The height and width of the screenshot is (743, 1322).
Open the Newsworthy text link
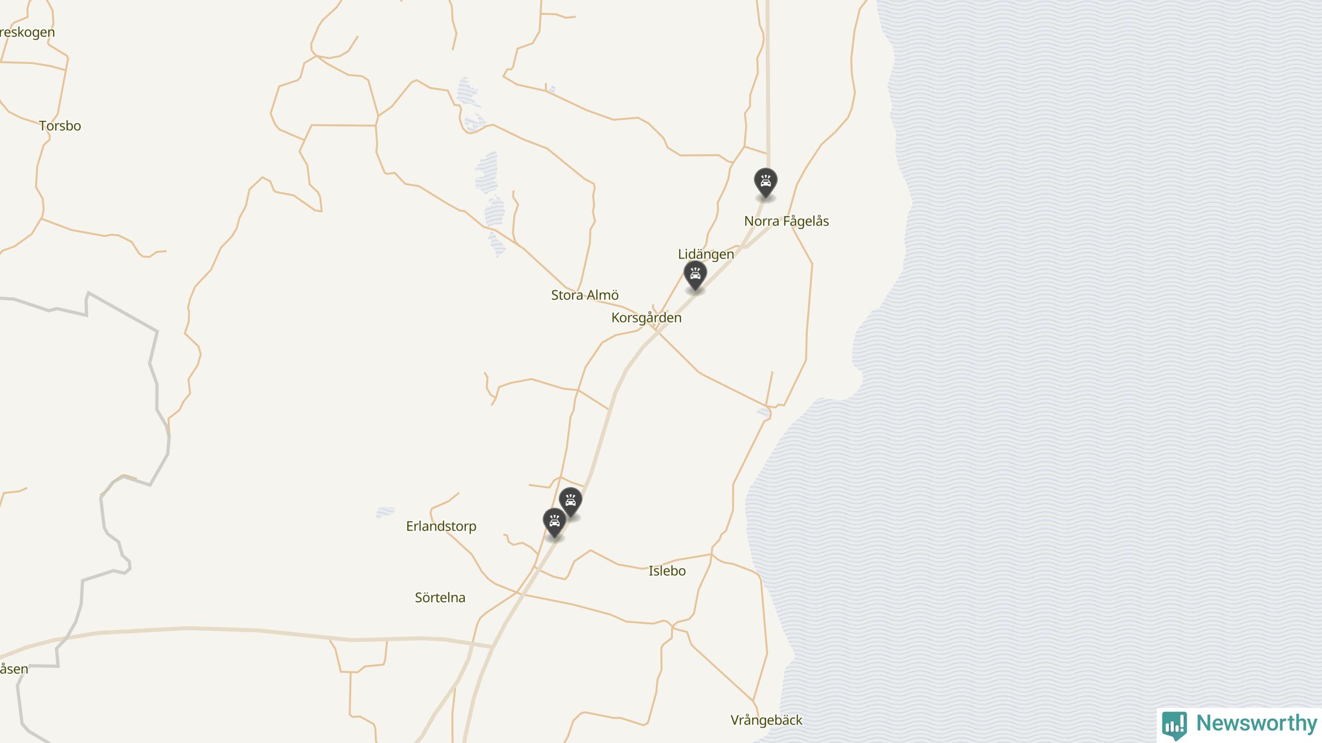click(1256, 723)
